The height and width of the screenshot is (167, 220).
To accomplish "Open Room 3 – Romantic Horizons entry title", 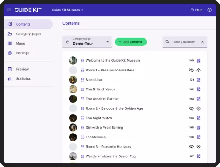I will [x=108, y=147].
